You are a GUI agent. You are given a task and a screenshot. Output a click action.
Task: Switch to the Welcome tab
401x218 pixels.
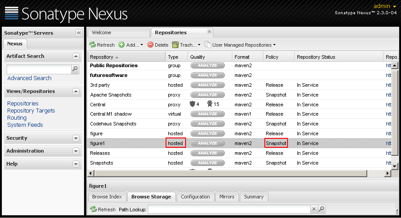[x=119, y=32]
